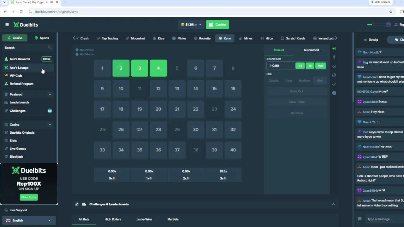Collapse Challenges & Leaderboards panel
This screenshot has width=404, height=227.
click(x=334, y=204)
